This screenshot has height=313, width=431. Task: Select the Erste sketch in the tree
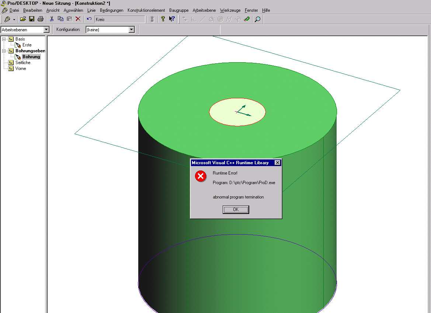pos(27,45)
